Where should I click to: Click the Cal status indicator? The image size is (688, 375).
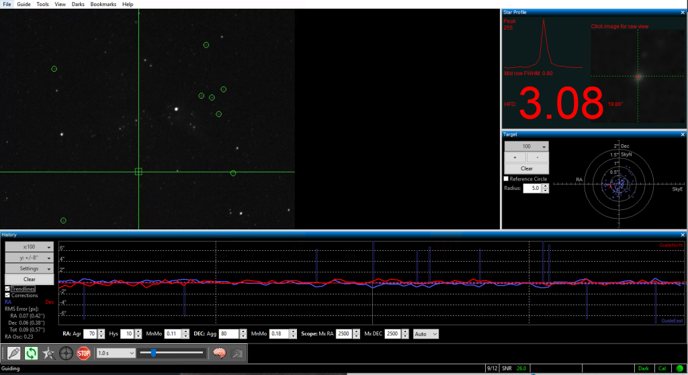[x=662, y=368]
